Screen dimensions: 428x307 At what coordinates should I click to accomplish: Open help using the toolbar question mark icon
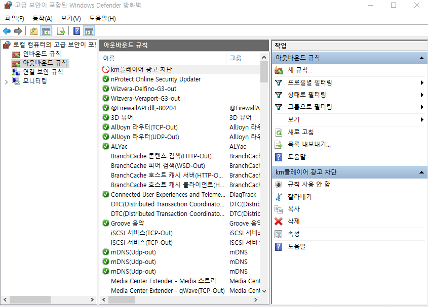(x=76, y=30)
